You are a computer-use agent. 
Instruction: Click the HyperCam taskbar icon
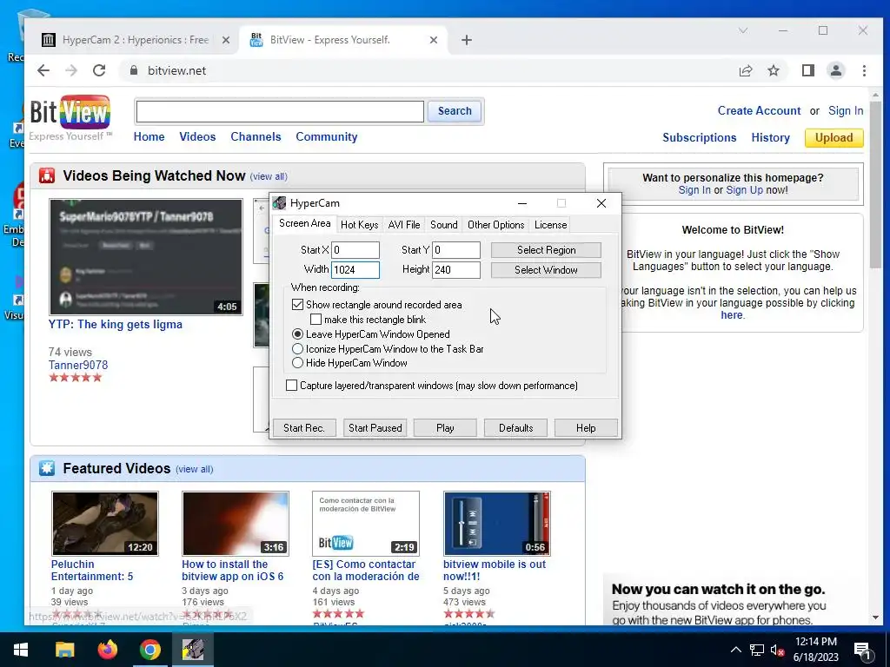coord(193,650)
